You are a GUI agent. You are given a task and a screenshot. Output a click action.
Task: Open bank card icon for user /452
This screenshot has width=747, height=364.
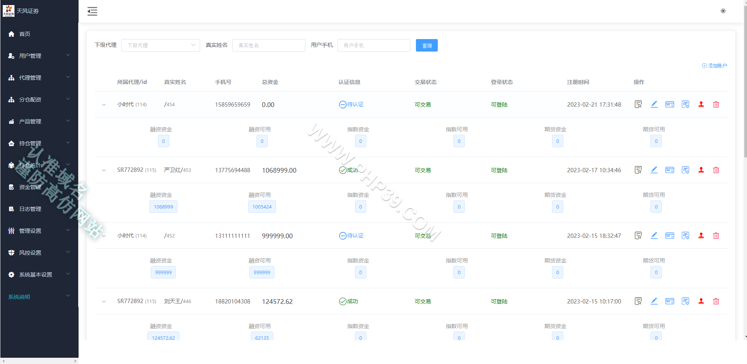click(670, 236)
